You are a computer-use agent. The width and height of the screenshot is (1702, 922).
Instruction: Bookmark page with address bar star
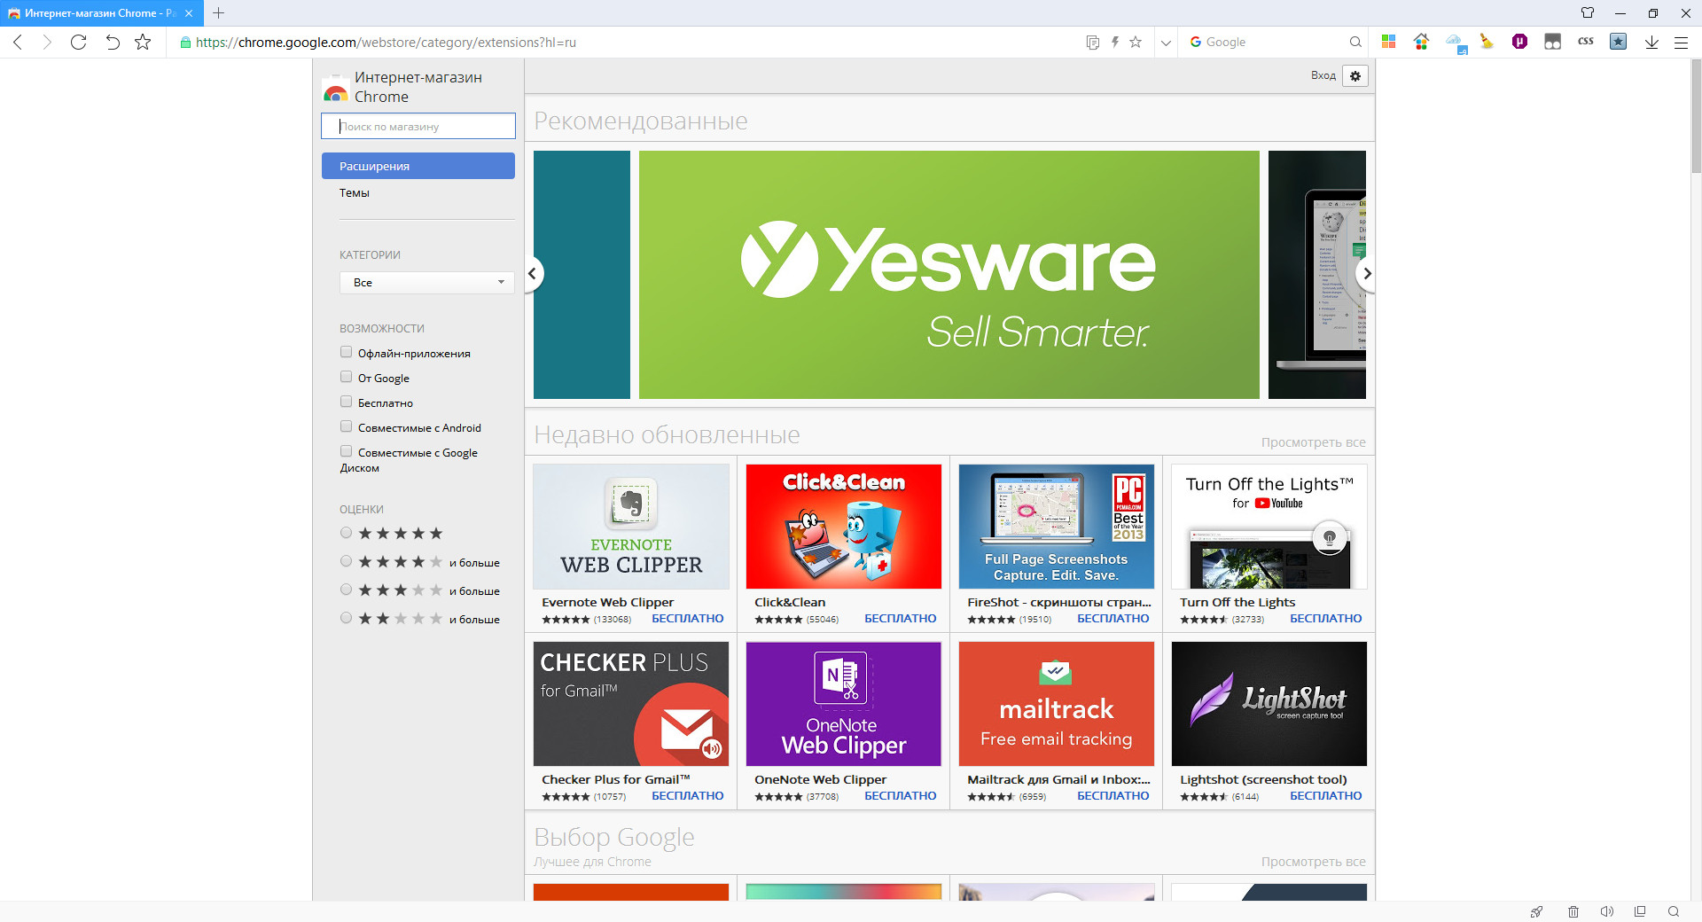click(1136, 42)
